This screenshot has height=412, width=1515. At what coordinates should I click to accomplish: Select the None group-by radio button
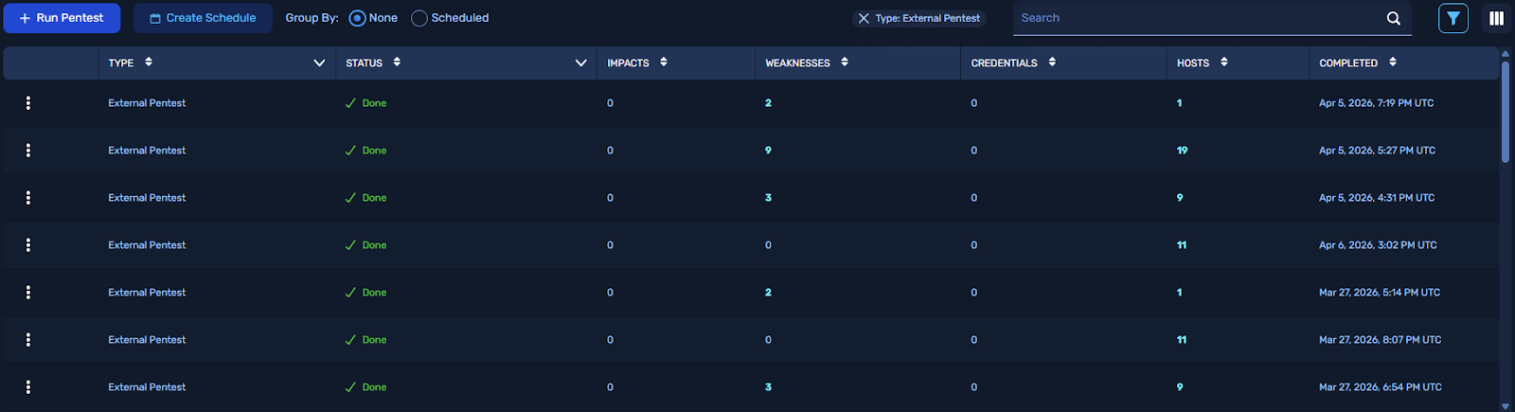click(x=357, y=18)
